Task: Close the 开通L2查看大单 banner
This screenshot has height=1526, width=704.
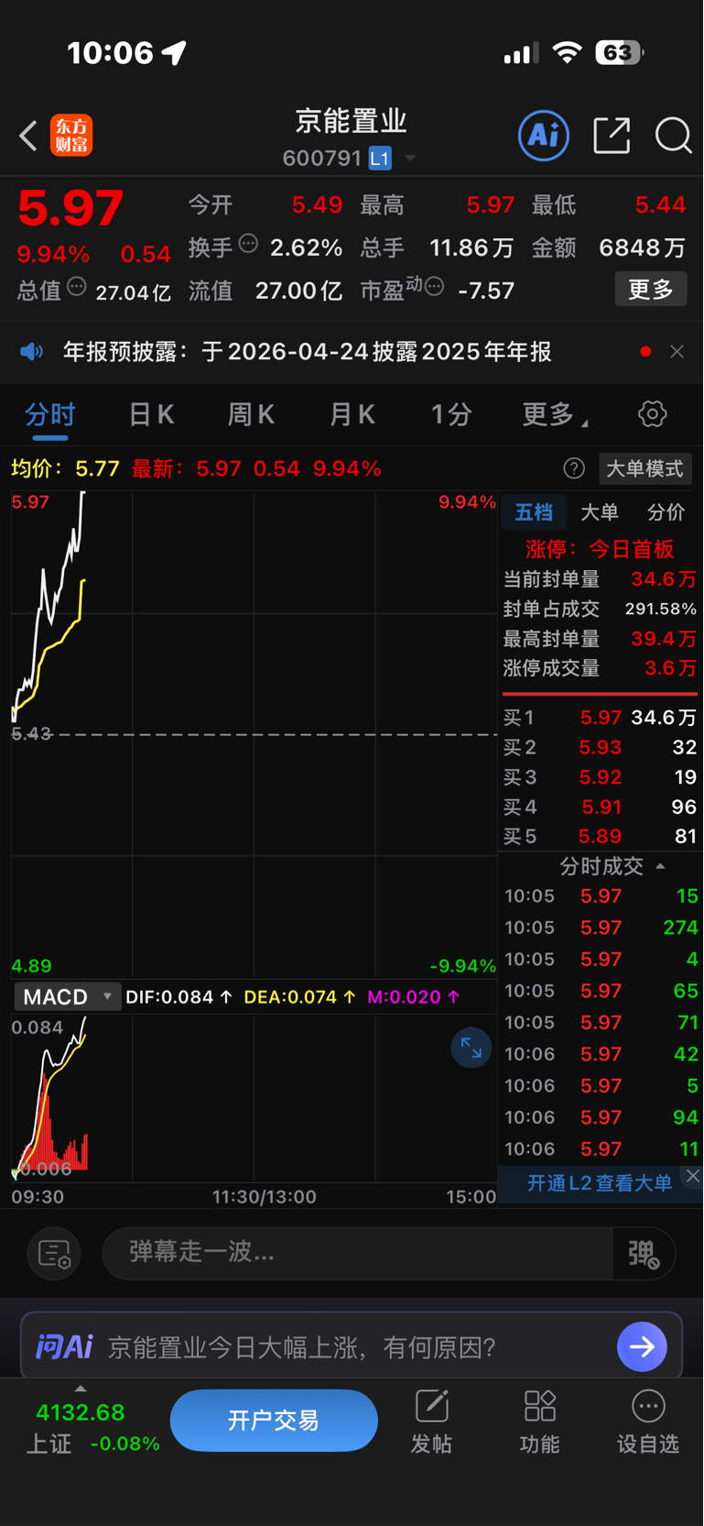Action: tap(693, 1176)
